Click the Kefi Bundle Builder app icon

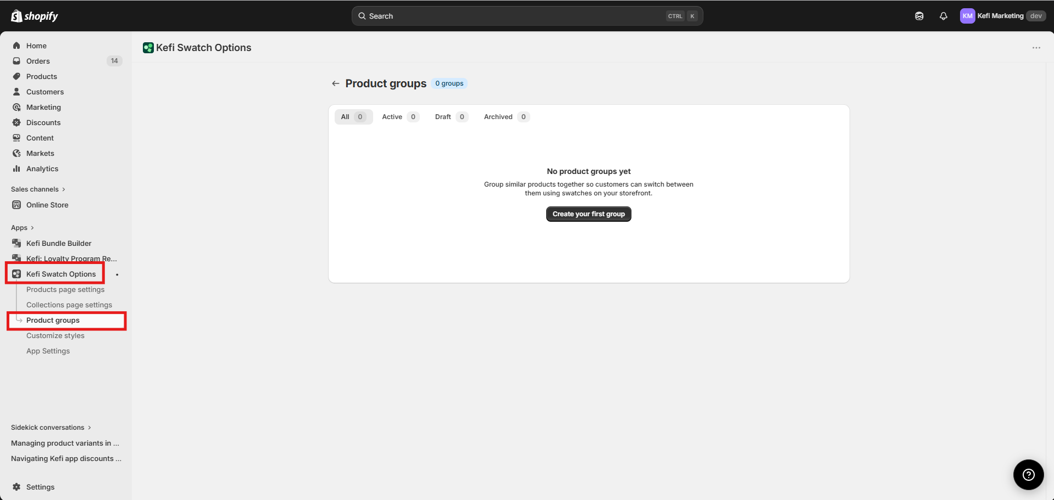(x=16, y=243)
